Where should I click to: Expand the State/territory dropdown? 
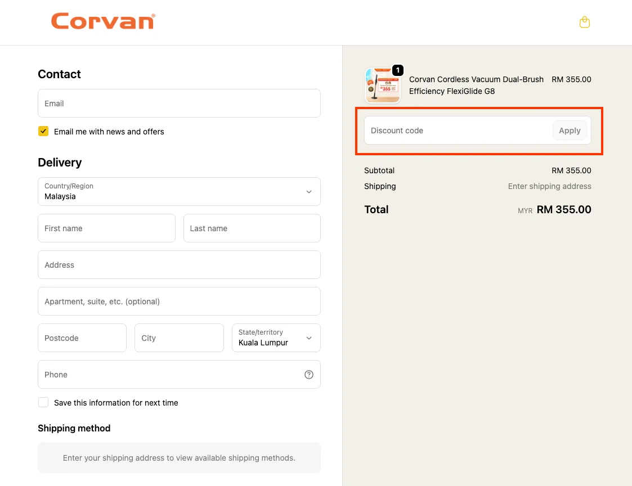pos(276,337)
